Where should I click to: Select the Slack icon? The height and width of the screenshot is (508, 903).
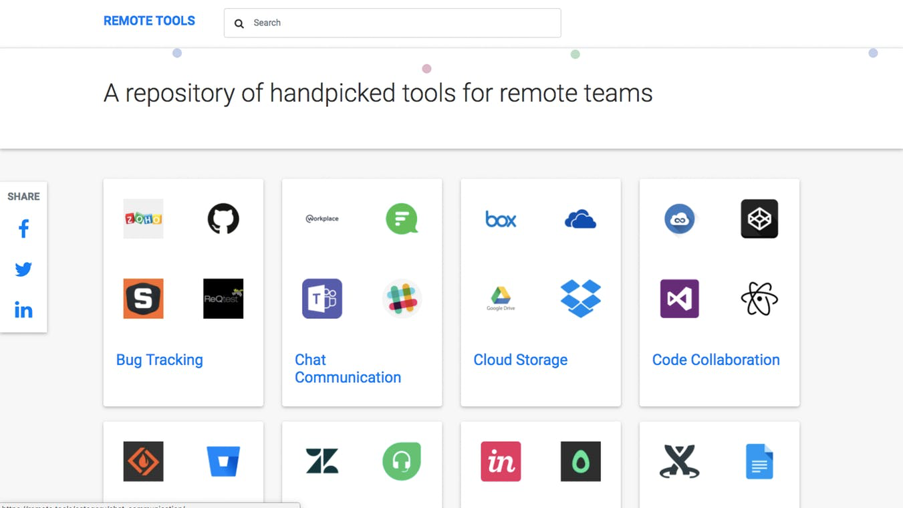click(x=402, y=299)
